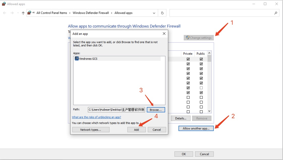
Task: Click the Vimdrones GCS app icon
Action: (x=77, y=58)
